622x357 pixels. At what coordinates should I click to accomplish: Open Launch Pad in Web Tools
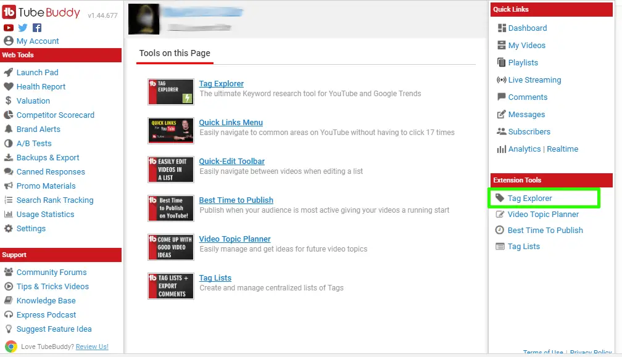point(37,73)
